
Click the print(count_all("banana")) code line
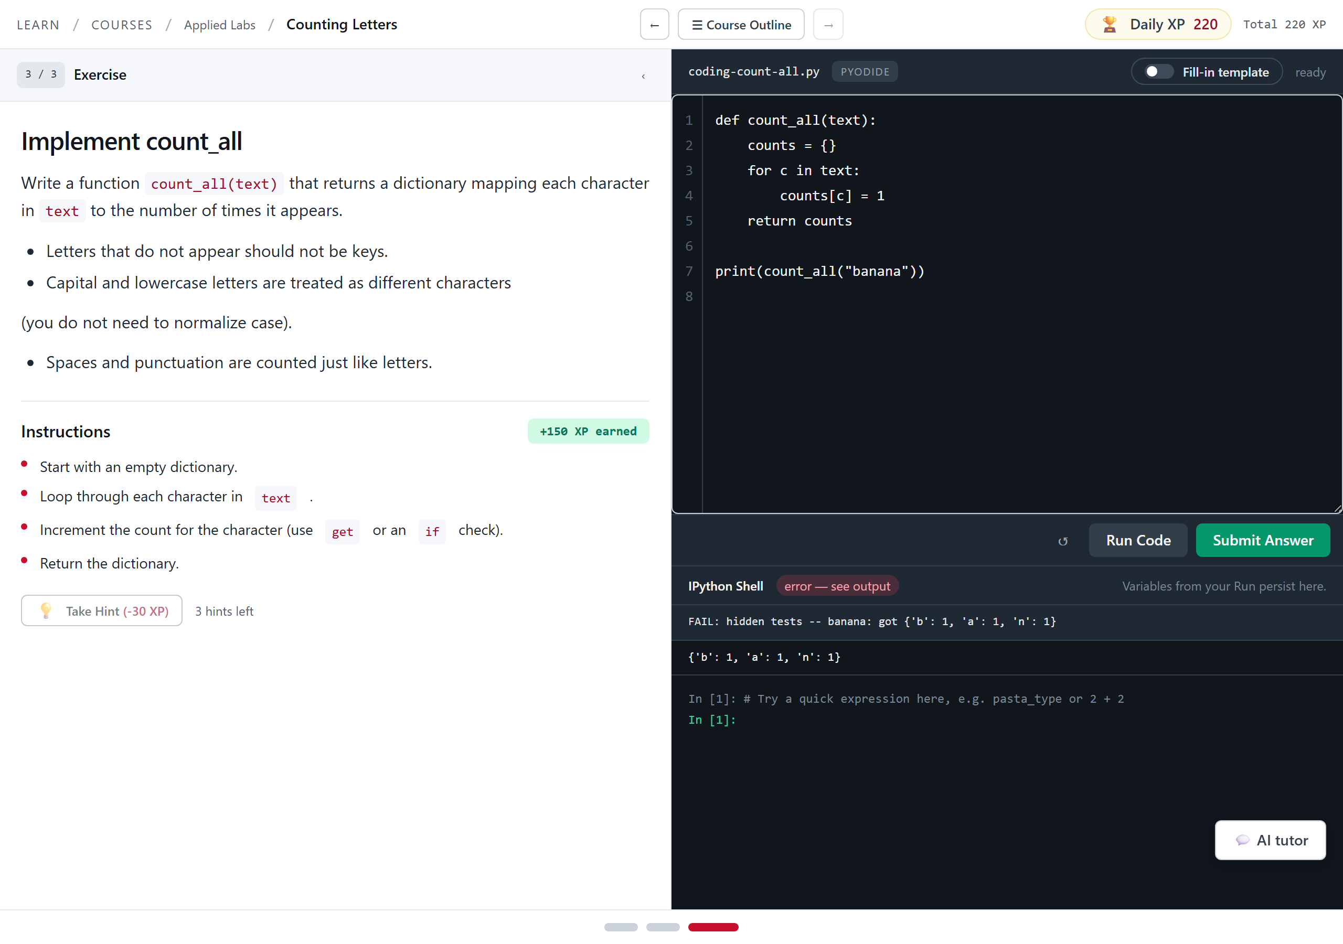coord(819,271)
